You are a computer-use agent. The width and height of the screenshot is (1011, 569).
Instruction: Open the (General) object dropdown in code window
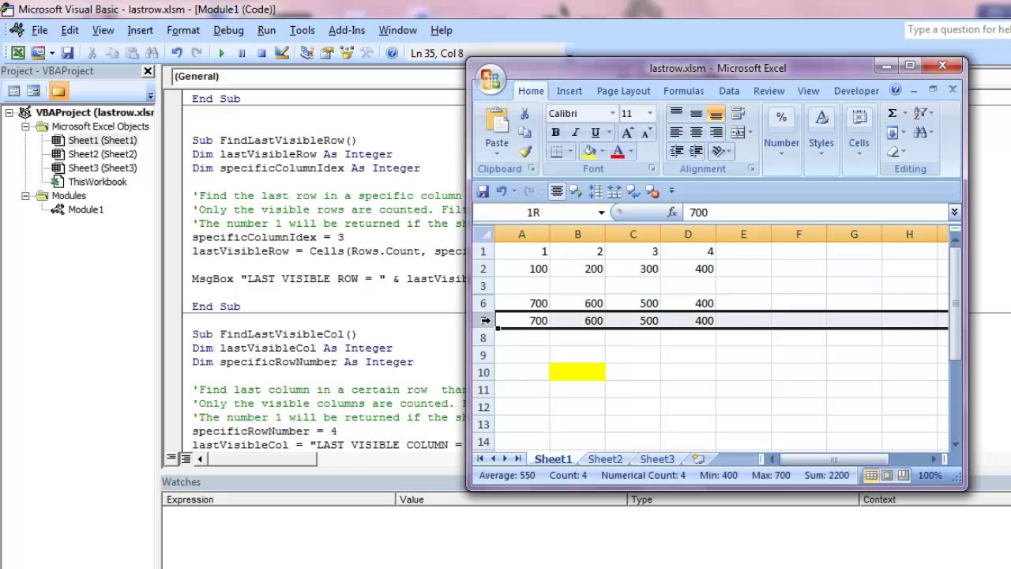click(x=320, y=77)
